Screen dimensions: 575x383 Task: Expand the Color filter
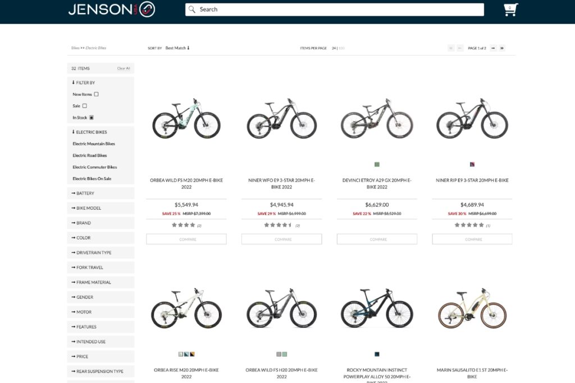(x=101, y=238)
